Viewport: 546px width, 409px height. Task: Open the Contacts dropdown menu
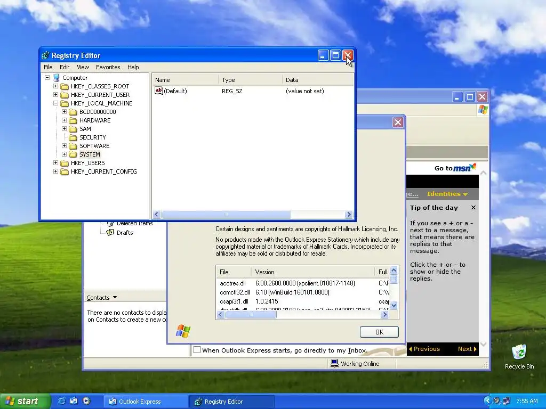click(x=102, y=298)
